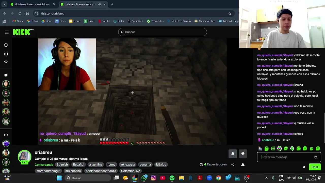Open the Windows Start menu
The image size is (325, 183).
(x=59, y=178)
